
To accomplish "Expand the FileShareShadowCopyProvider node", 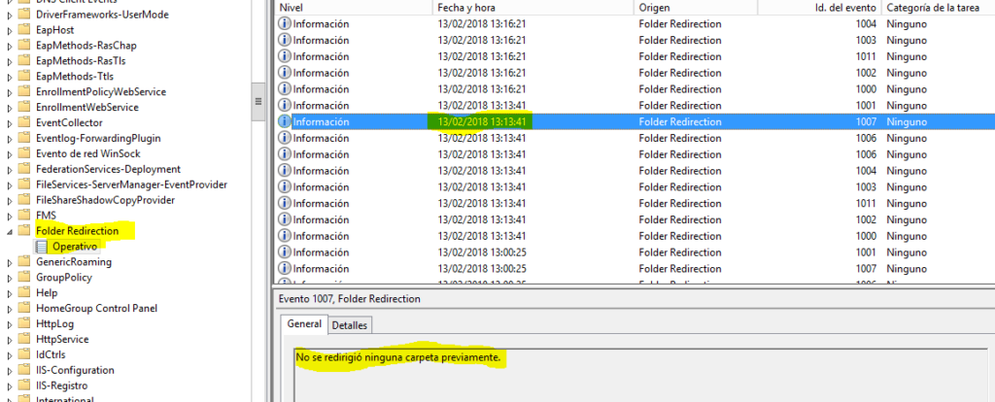I will coord(10,200).
